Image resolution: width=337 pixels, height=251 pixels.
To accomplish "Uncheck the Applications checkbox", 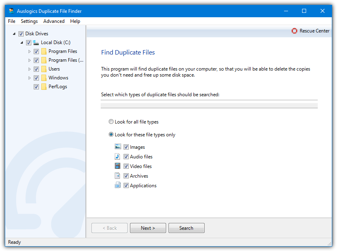I will [126, 186].
